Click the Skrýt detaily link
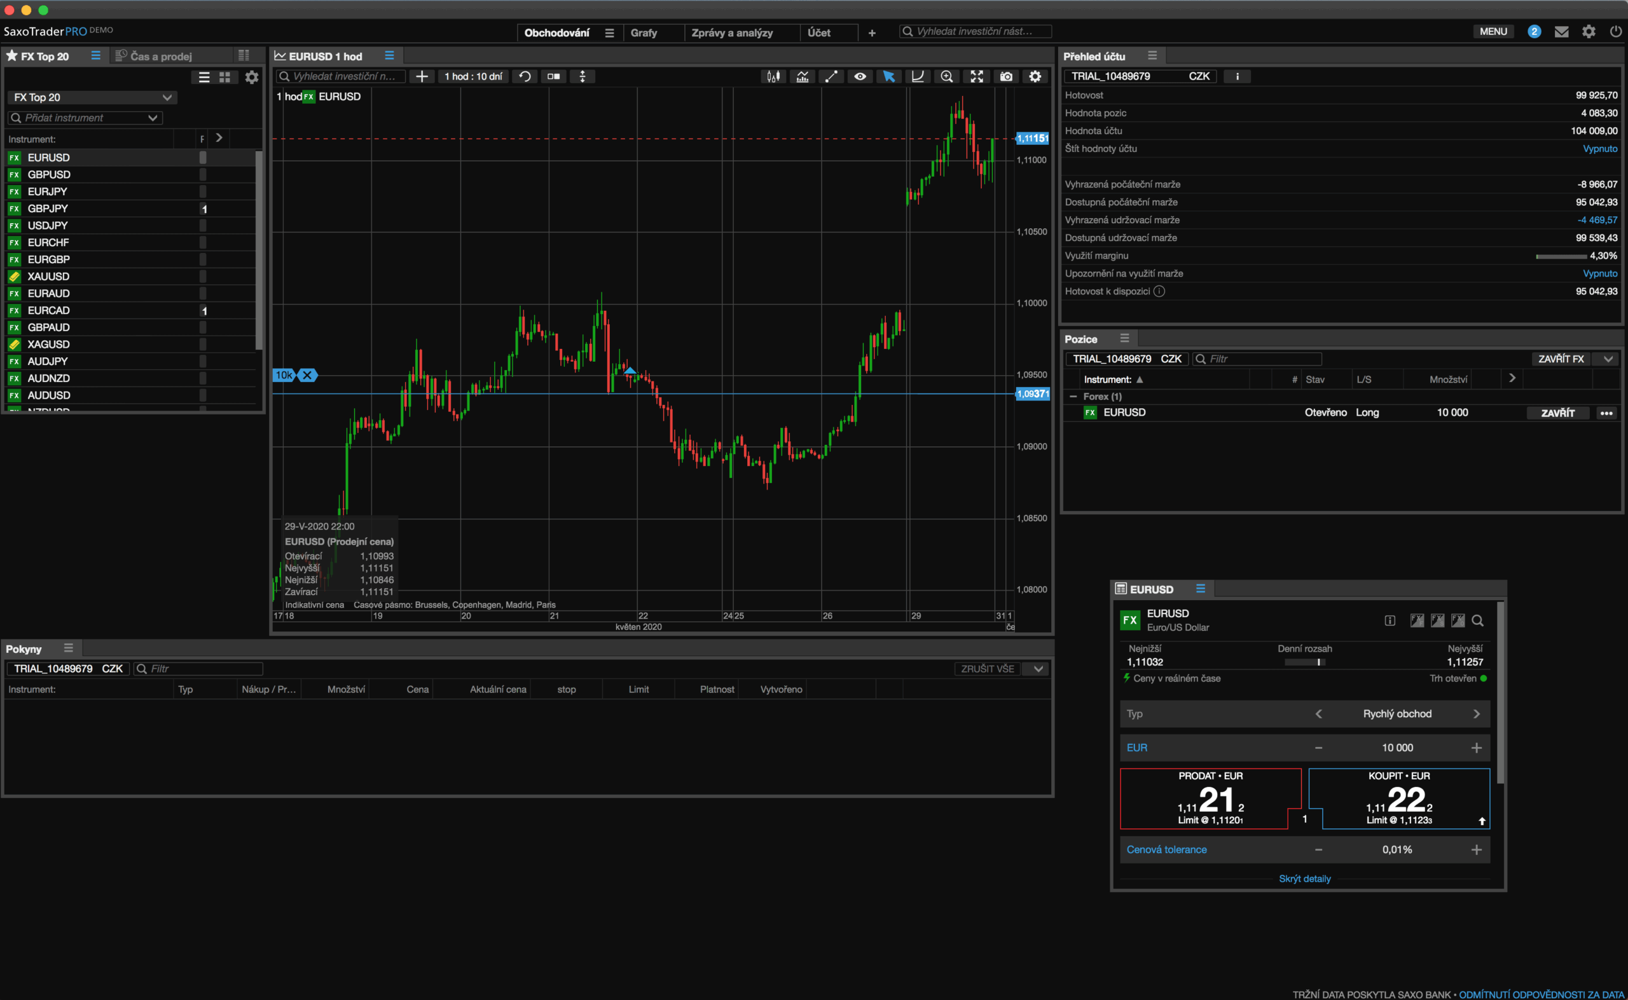 tap(1304, 879)
